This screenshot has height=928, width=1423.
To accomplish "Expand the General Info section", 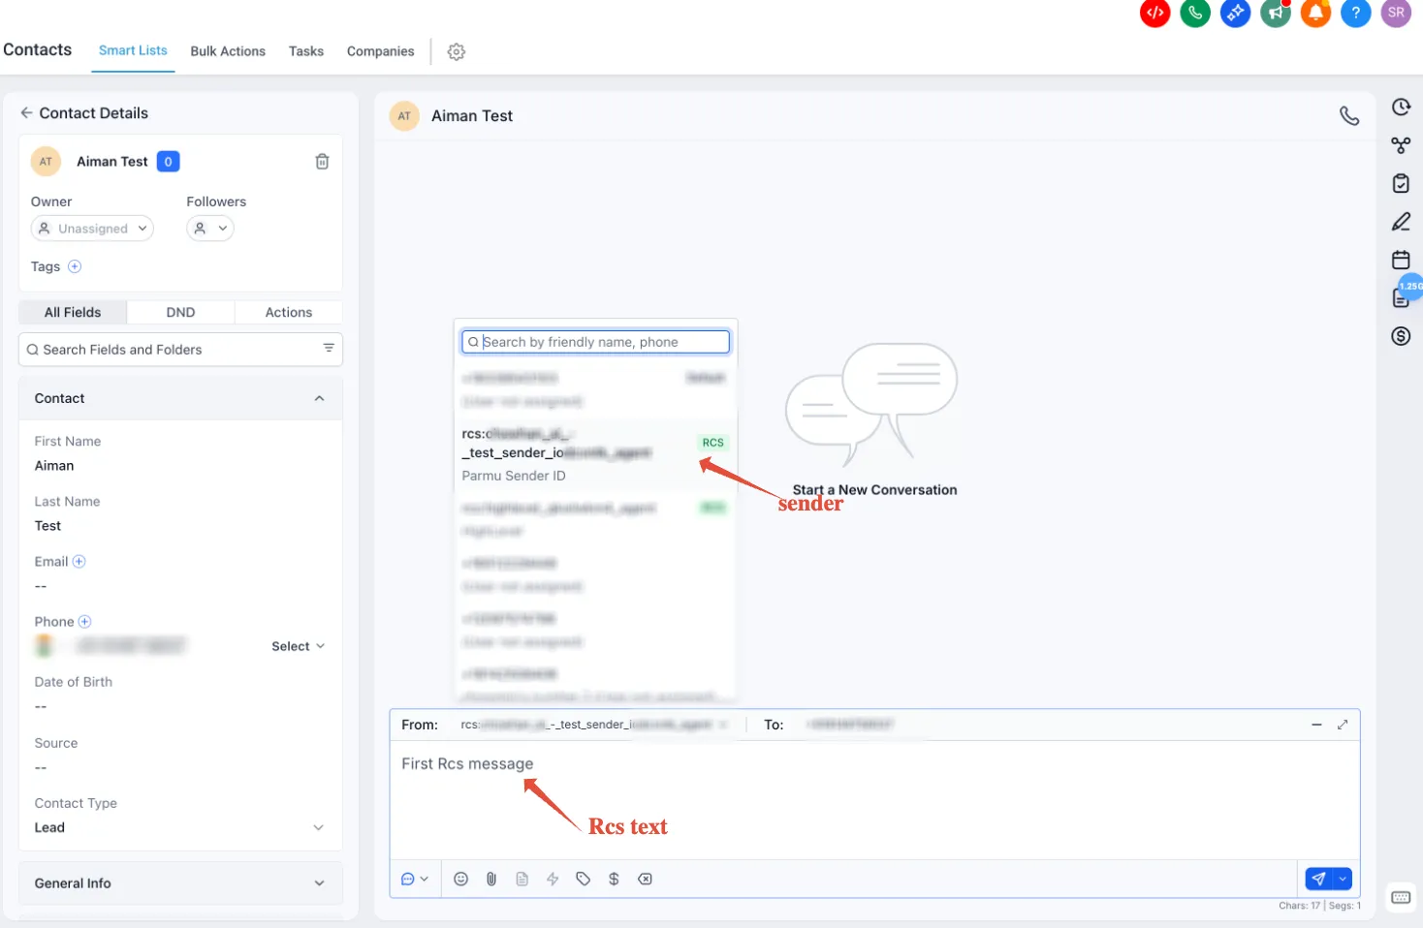I will click(180, 883).
